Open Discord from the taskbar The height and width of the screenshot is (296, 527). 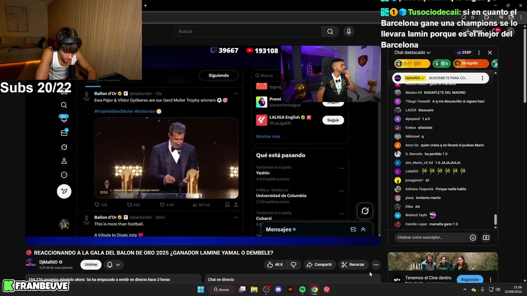(278, 289)
